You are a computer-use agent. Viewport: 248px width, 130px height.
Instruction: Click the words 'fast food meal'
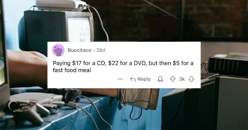pyautogui.click(x=72, y=70)
